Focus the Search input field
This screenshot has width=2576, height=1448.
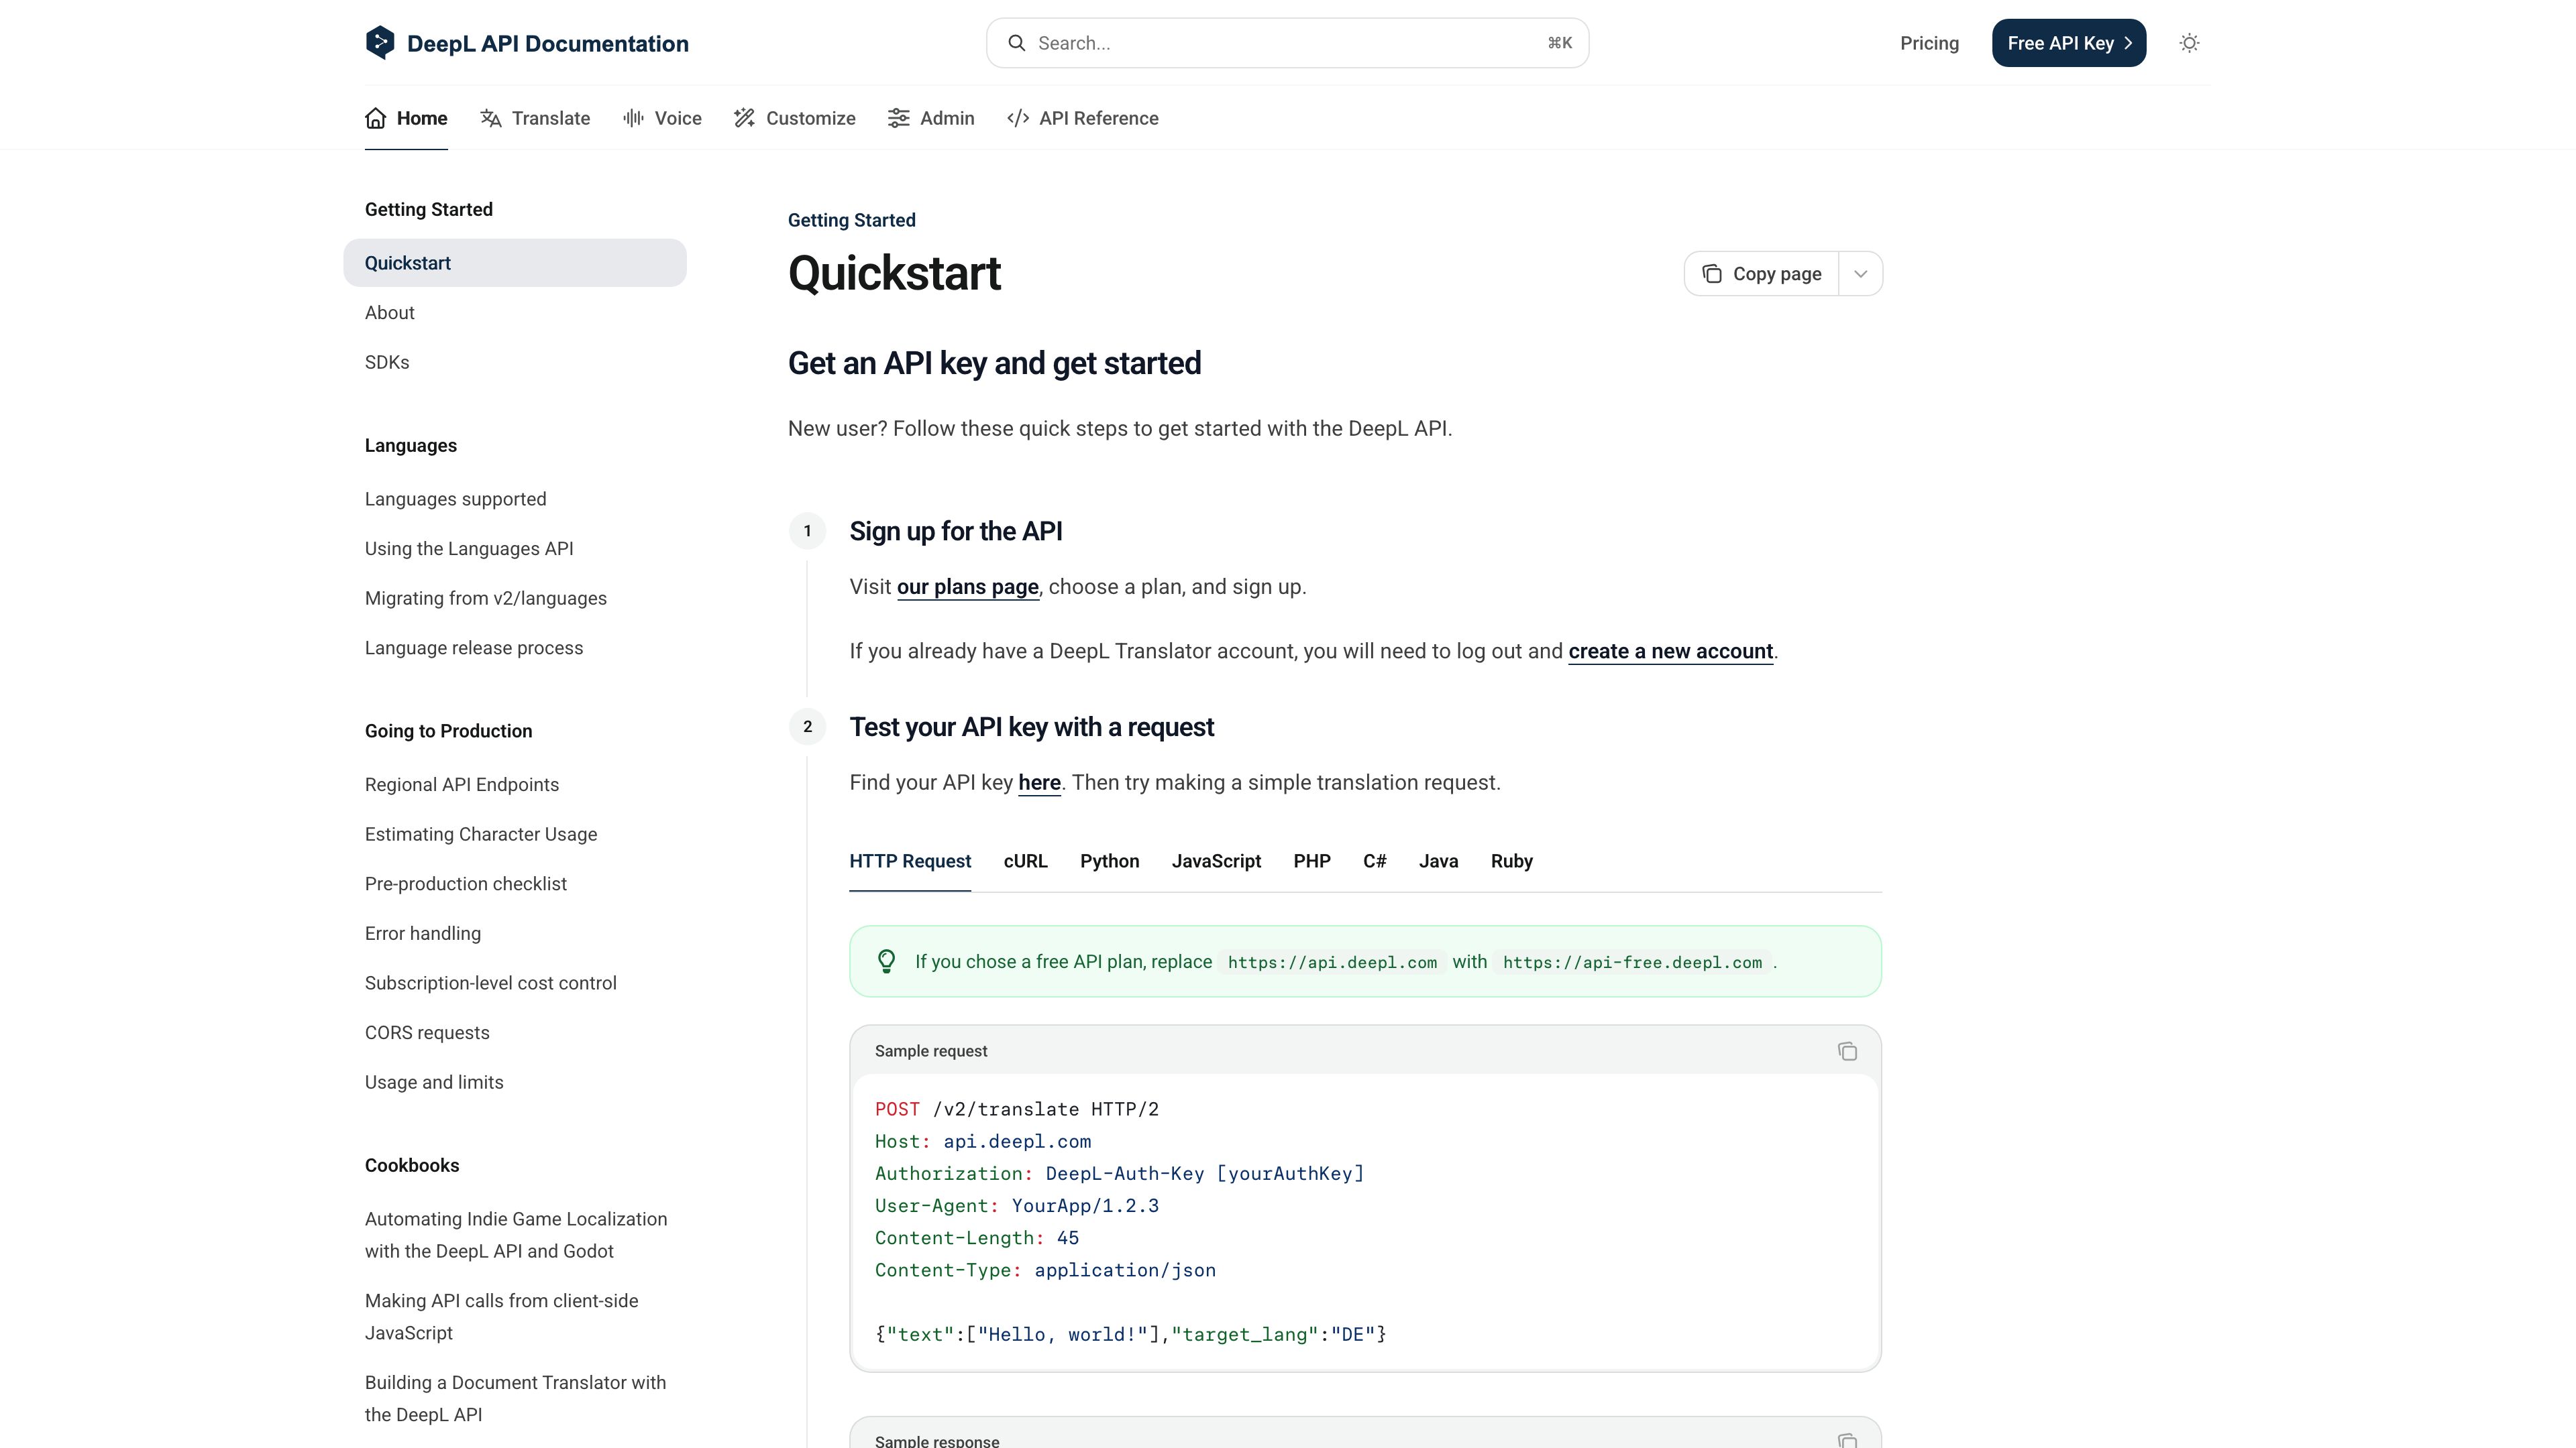tap(1287, 43)
